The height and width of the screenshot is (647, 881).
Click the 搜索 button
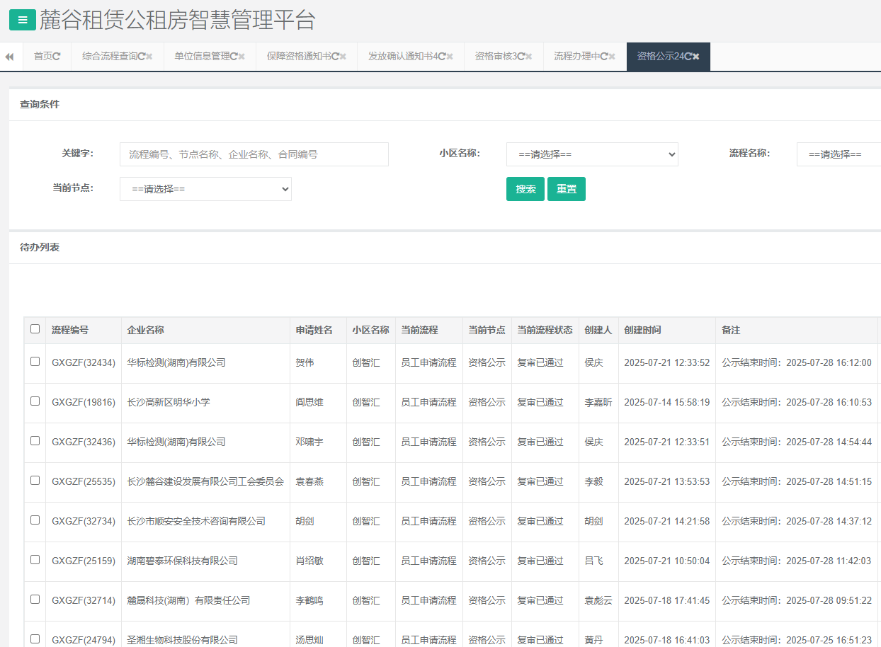525,189
